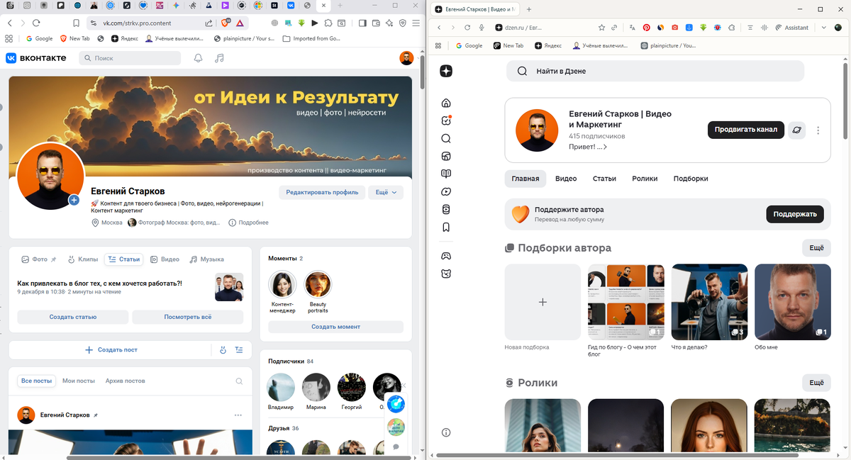This screenshot has height=460, width=851.
Task: Click planet icon next to Продвигать канал
Action: click(797, 130)
